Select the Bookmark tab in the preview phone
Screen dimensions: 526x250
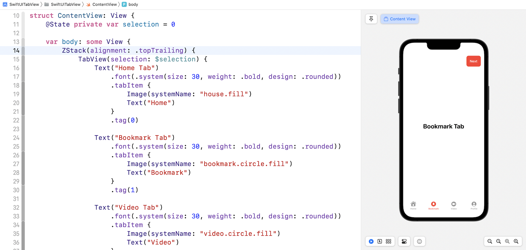tap(433, 205)
